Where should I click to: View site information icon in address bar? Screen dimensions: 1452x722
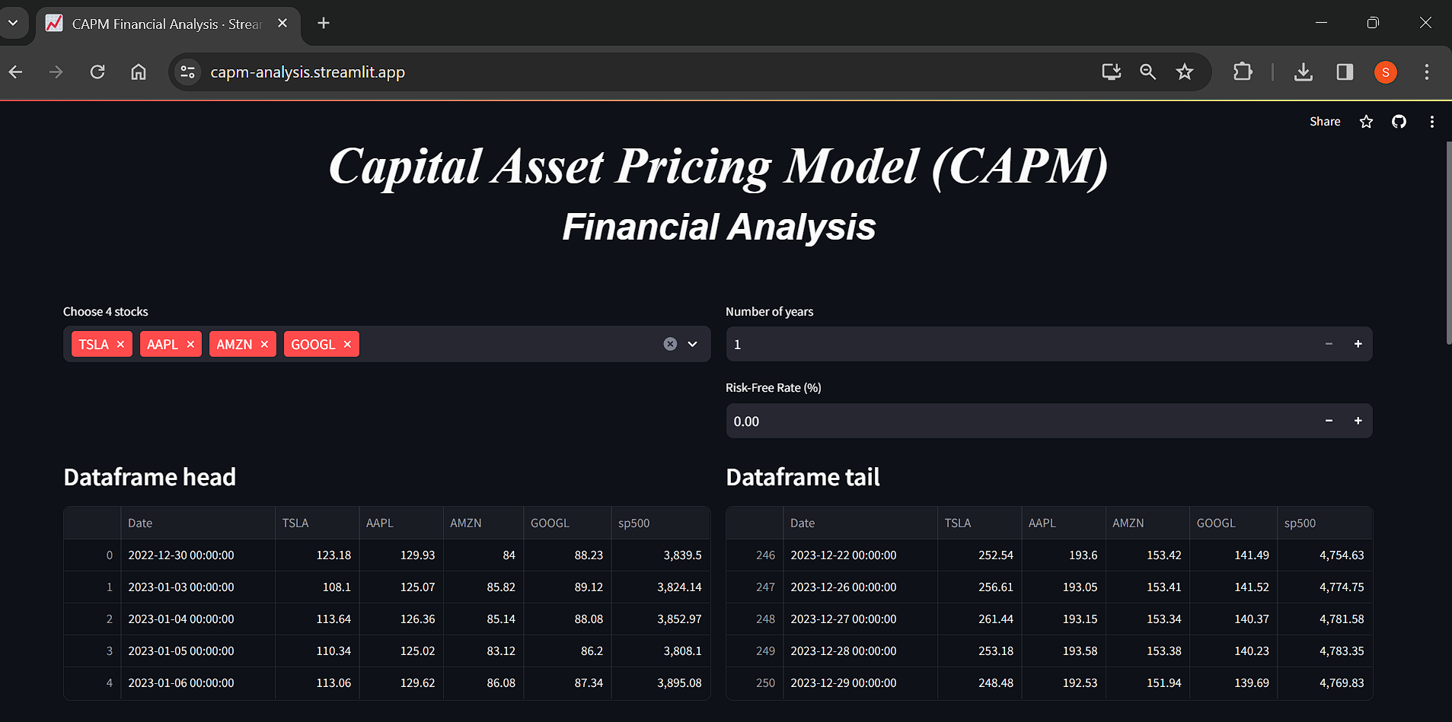click(187, 72)
